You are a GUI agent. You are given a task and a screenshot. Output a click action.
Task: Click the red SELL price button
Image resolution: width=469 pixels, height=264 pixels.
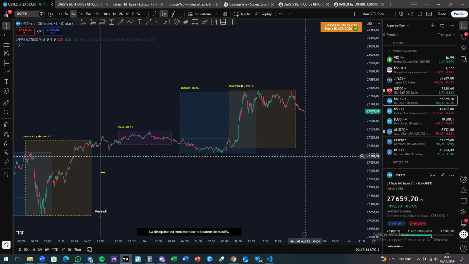pos(25,32)
